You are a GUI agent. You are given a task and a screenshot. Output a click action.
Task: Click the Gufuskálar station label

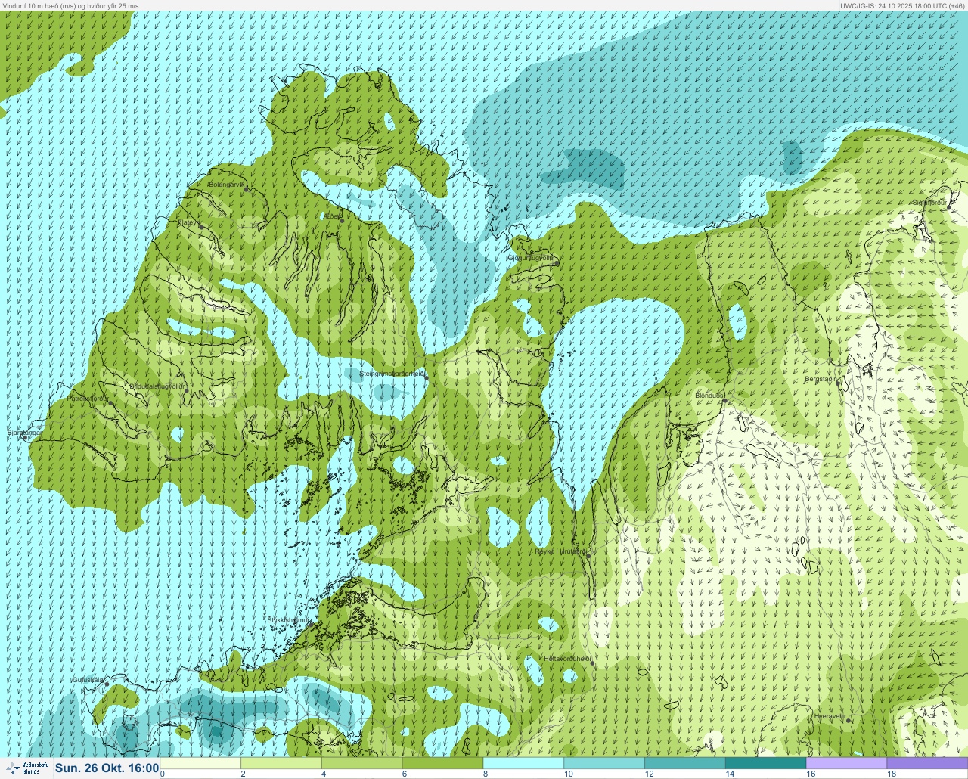[x=88, y=680]
